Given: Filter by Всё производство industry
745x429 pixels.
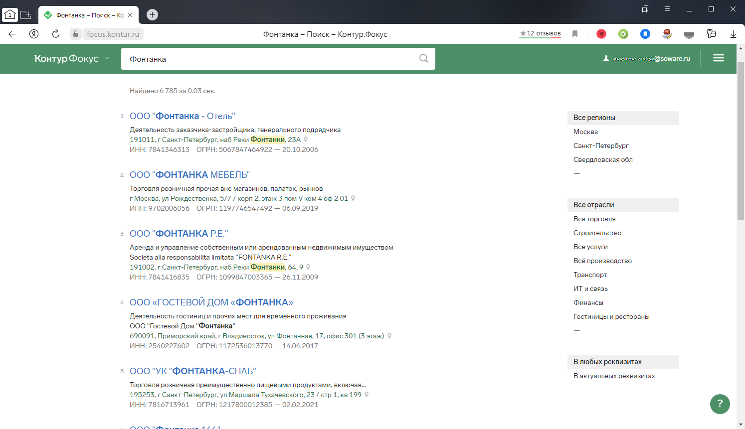Looking at the screenshot, I should pyautogui.click(x=602, y=261).
